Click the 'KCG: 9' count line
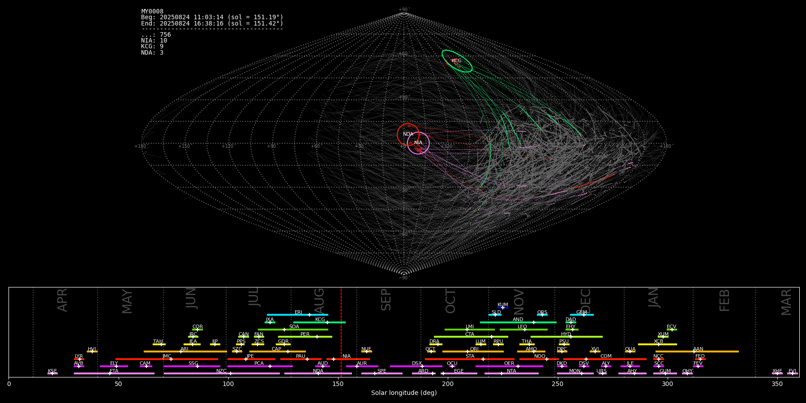The image size is (806, 403). pos(152,47)
